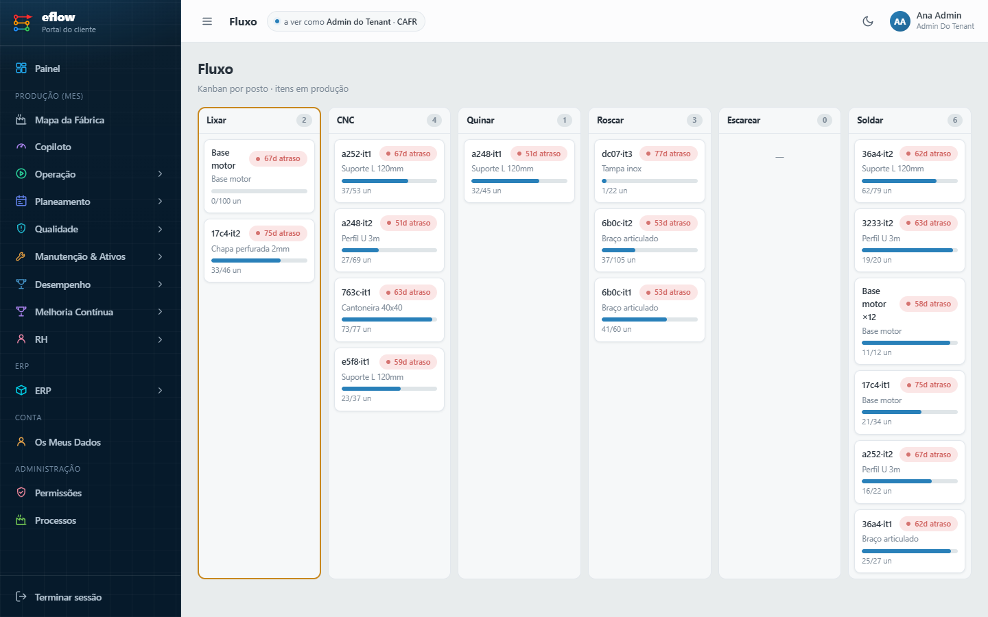Open the Processos menu item
The image size is (988, 617).
click(x=91, y=520)
